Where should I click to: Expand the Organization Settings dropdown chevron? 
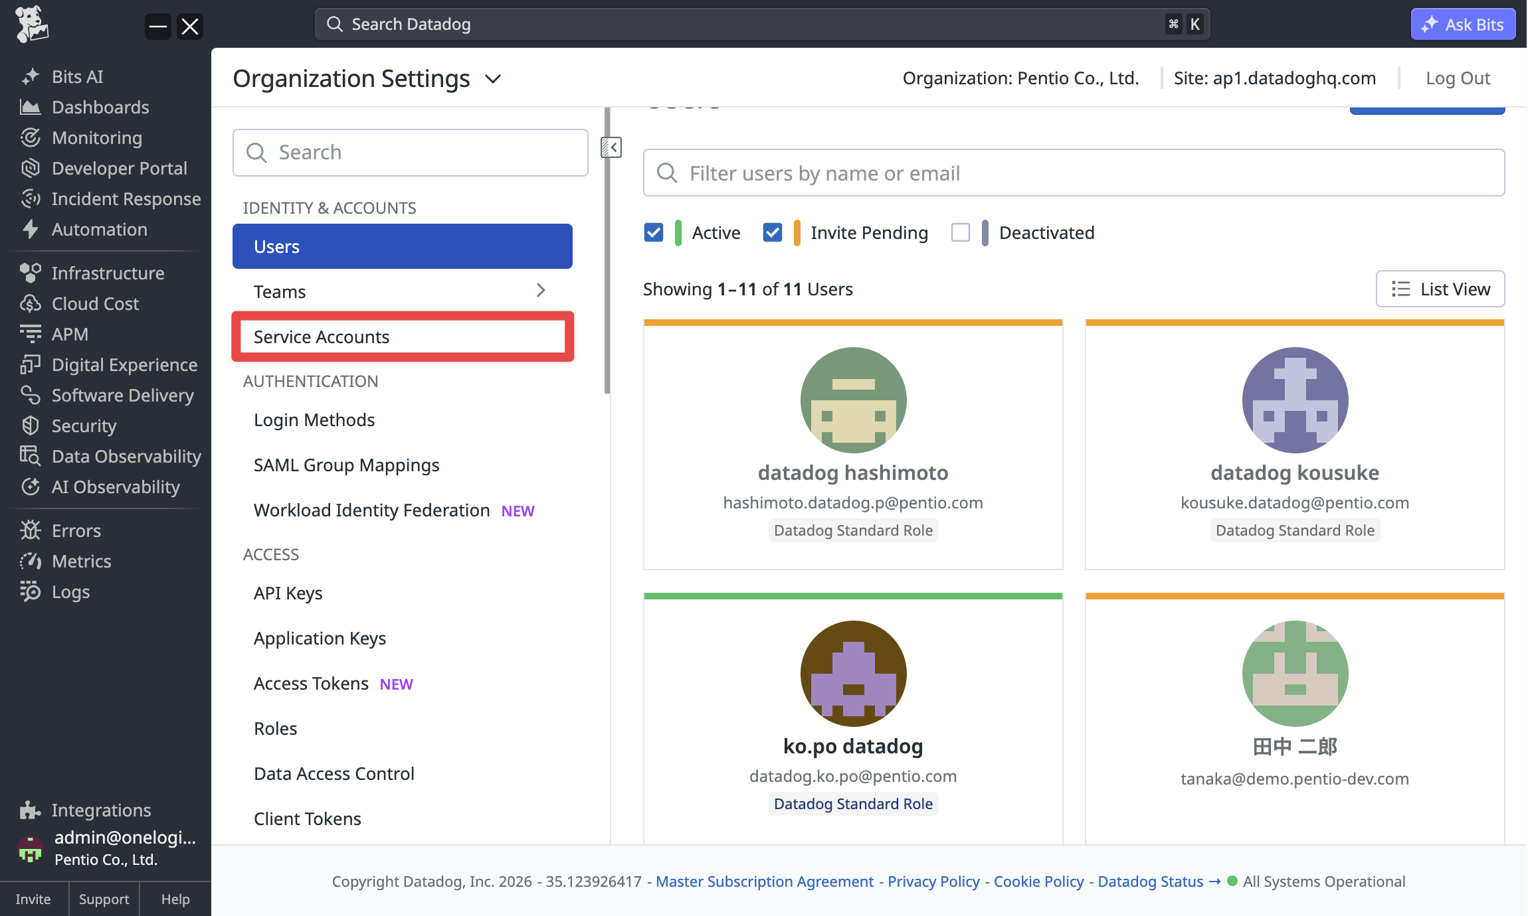tap(493, 79)
